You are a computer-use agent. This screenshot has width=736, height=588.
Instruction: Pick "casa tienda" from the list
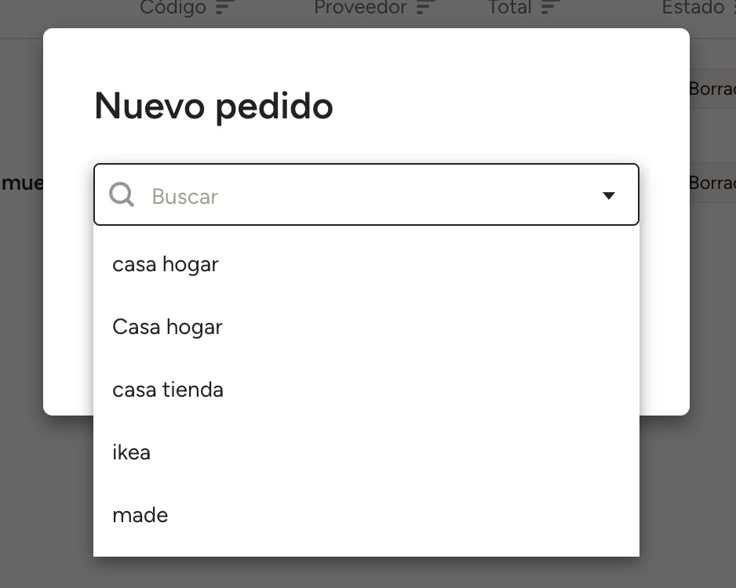pyautogui.click(x=168, y=390)
